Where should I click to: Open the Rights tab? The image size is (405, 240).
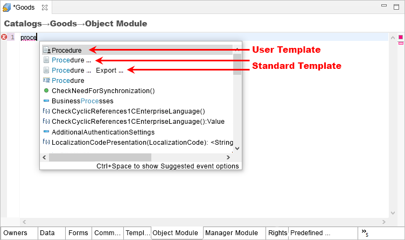pyautogui.click(x=277, y=233)
